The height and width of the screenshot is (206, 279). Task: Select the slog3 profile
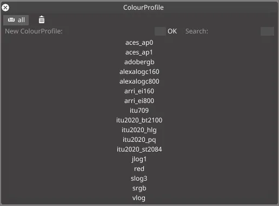pyautogui.click(x=139, y=178)
